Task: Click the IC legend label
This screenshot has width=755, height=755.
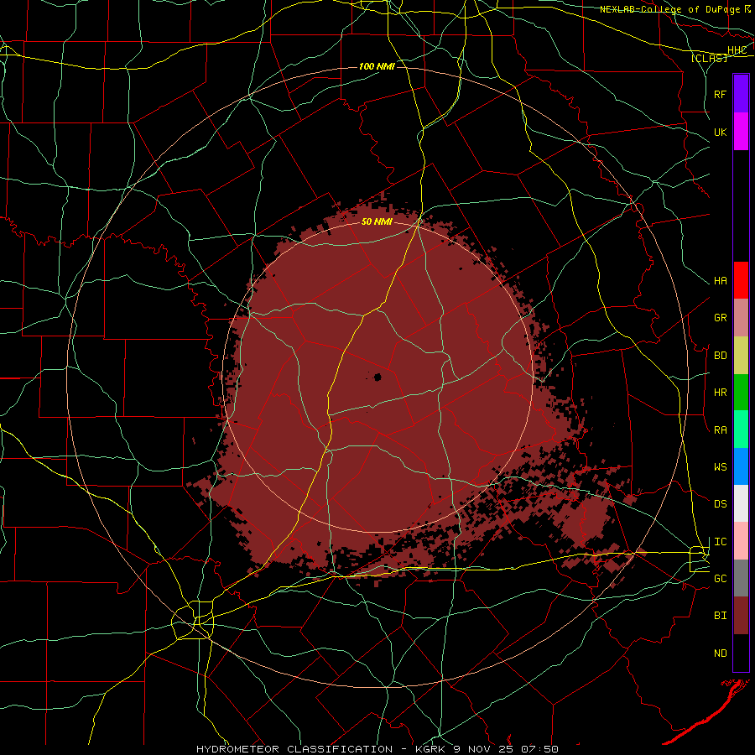Action: 720,541
